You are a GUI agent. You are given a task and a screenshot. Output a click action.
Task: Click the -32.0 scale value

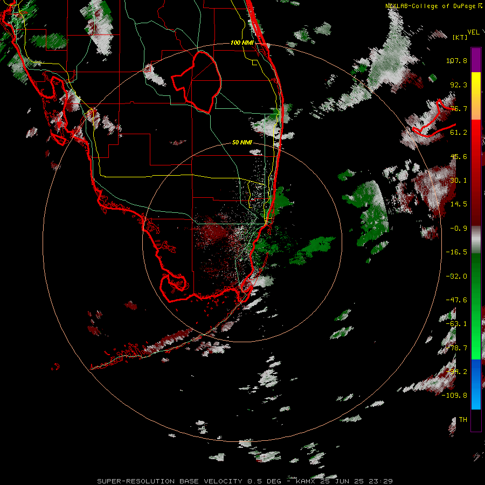tap(456, 276)
